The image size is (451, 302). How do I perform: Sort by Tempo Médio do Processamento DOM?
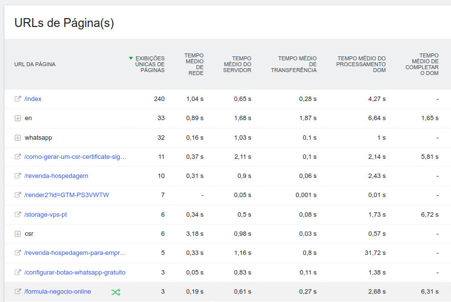361,64
